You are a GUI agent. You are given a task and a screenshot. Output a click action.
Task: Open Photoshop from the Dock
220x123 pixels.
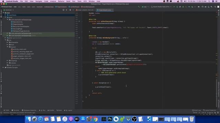[x=110, y=119]
